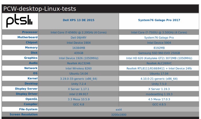
Task: Select Intel HD 620 Kabylake graphics cell
Action: (159, 58)
